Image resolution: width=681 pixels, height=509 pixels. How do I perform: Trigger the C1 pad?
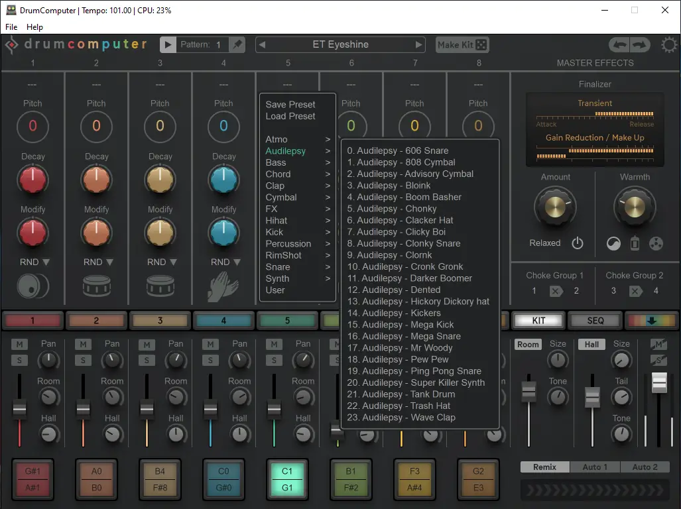pos(287,479)
